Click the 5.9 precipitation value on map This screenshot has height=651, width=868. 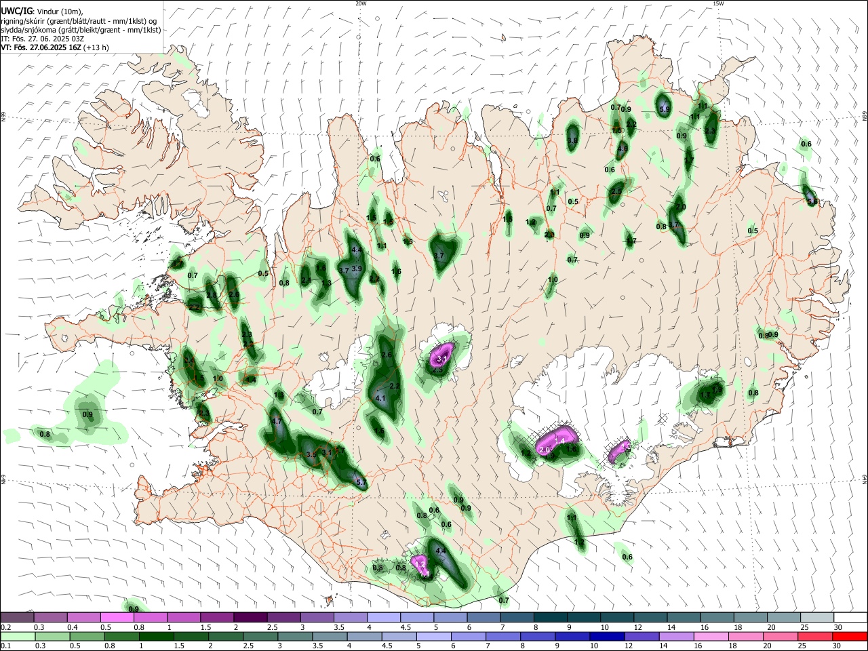(665, 109)
